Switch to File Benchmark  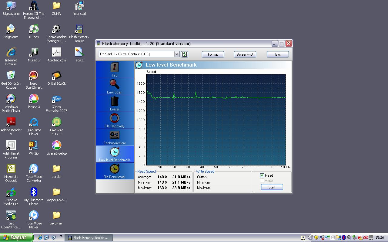click(x=115, y=171)
